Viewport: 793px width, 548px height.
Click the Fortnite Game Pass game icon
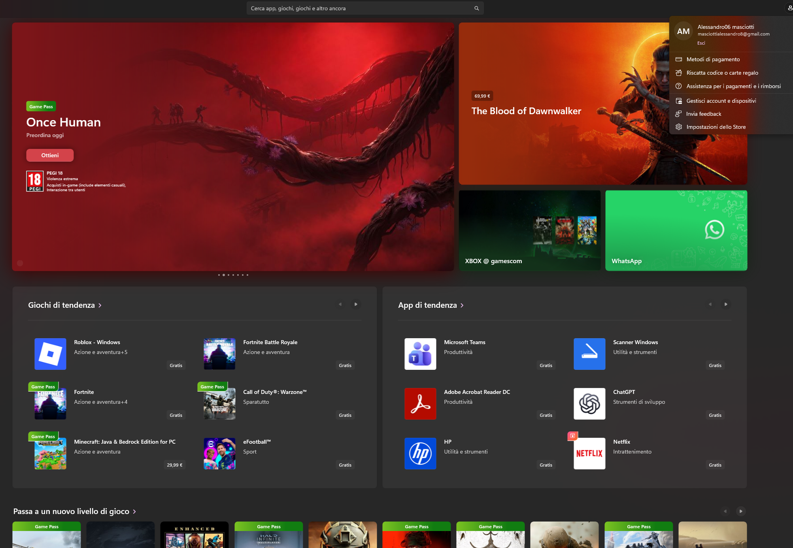50,403
